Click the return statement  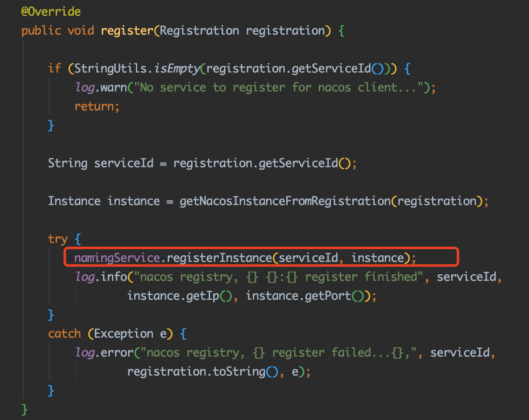(97, 106)
